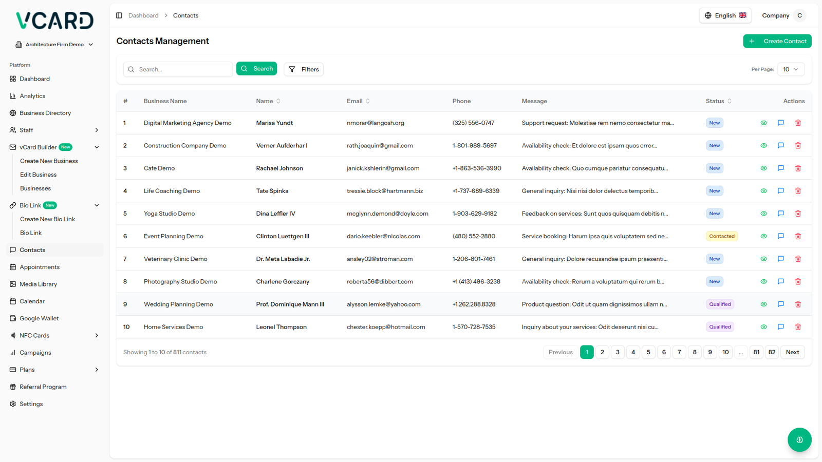Toggle the sidebar panel icon

tap(119, 15)
